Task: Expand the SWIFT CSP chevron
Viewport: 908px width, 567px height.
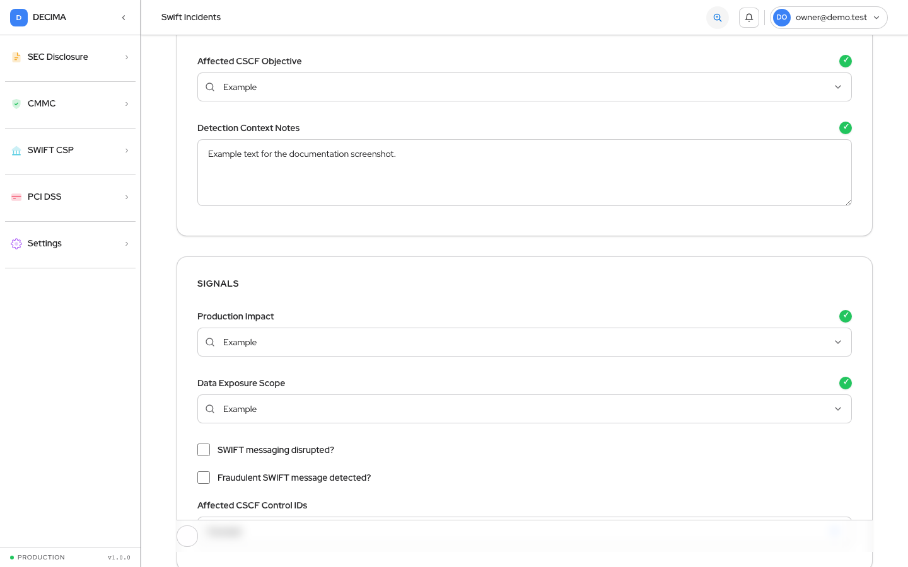Action: tap(127, 151)
